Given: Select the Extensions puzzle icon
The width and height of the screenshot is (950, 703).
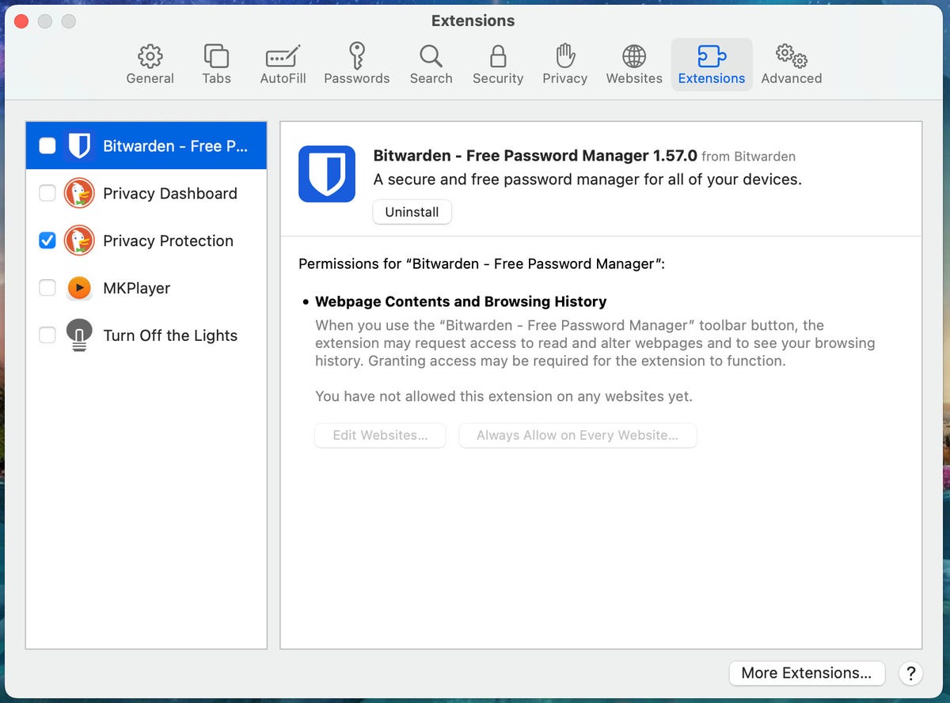Looking at the screenshot, I should (x=712, y=56).
